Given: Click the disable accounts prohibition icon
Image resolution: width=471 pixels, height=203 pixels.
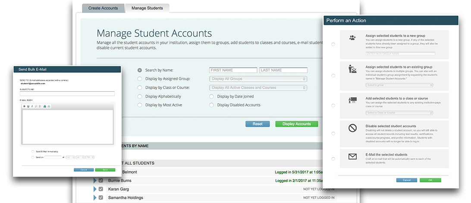Looking at the screenshot, I should pyautogui.click(x=352, y=128).
